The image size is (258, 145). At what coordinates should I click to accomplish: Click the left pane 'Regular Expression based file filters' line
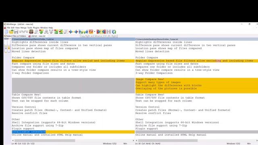point(73,61)
